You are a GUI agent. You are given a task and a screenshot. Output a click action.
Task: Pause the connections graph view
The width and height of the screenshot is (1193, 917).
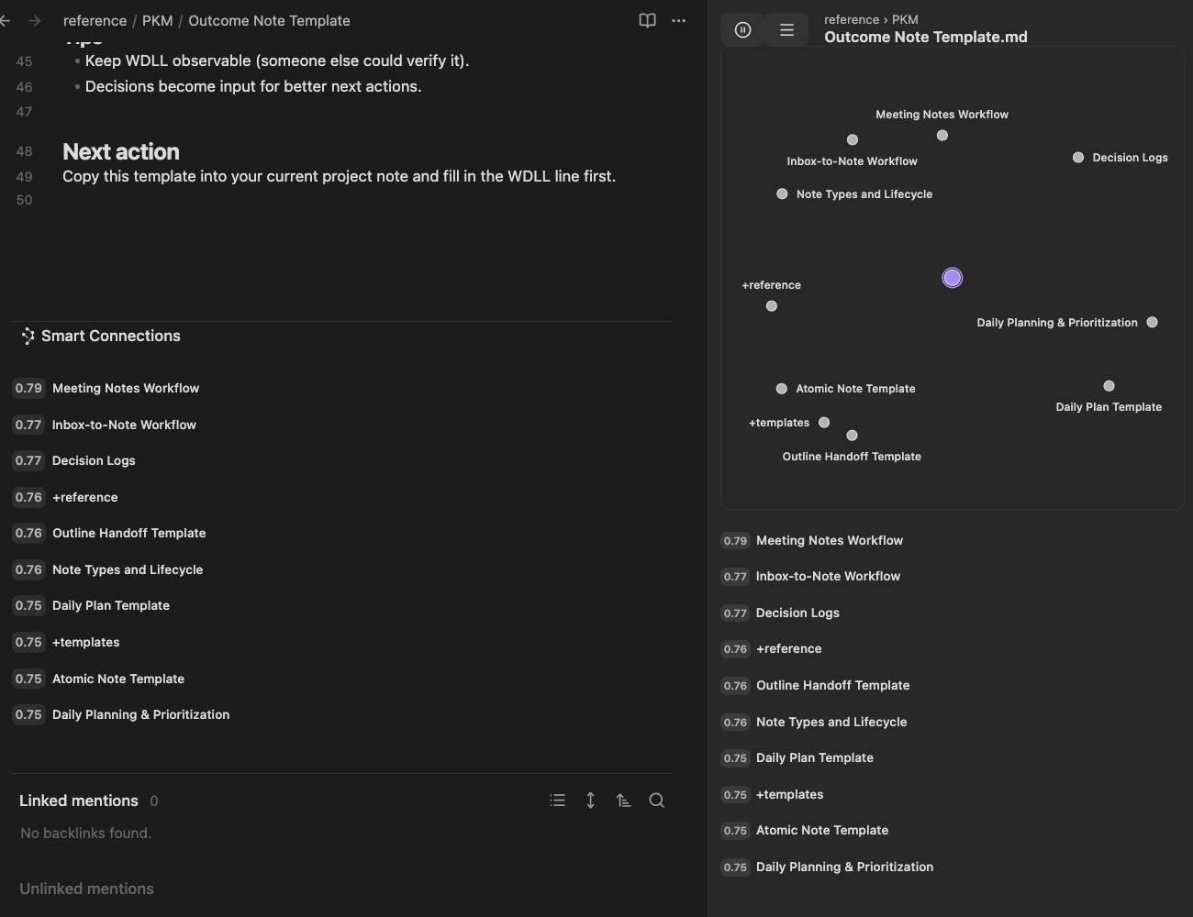(743, 30)
